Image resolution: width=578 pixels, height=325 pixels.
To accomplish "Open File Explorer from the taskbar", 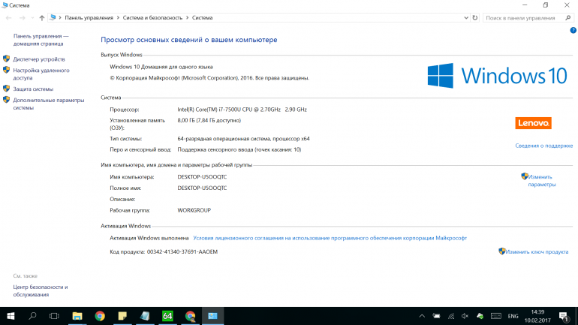I will pos(77,316).
